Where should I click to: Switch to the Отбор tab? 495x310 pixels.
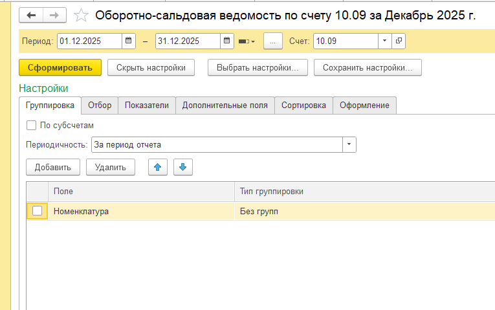[x=100, y=105]
